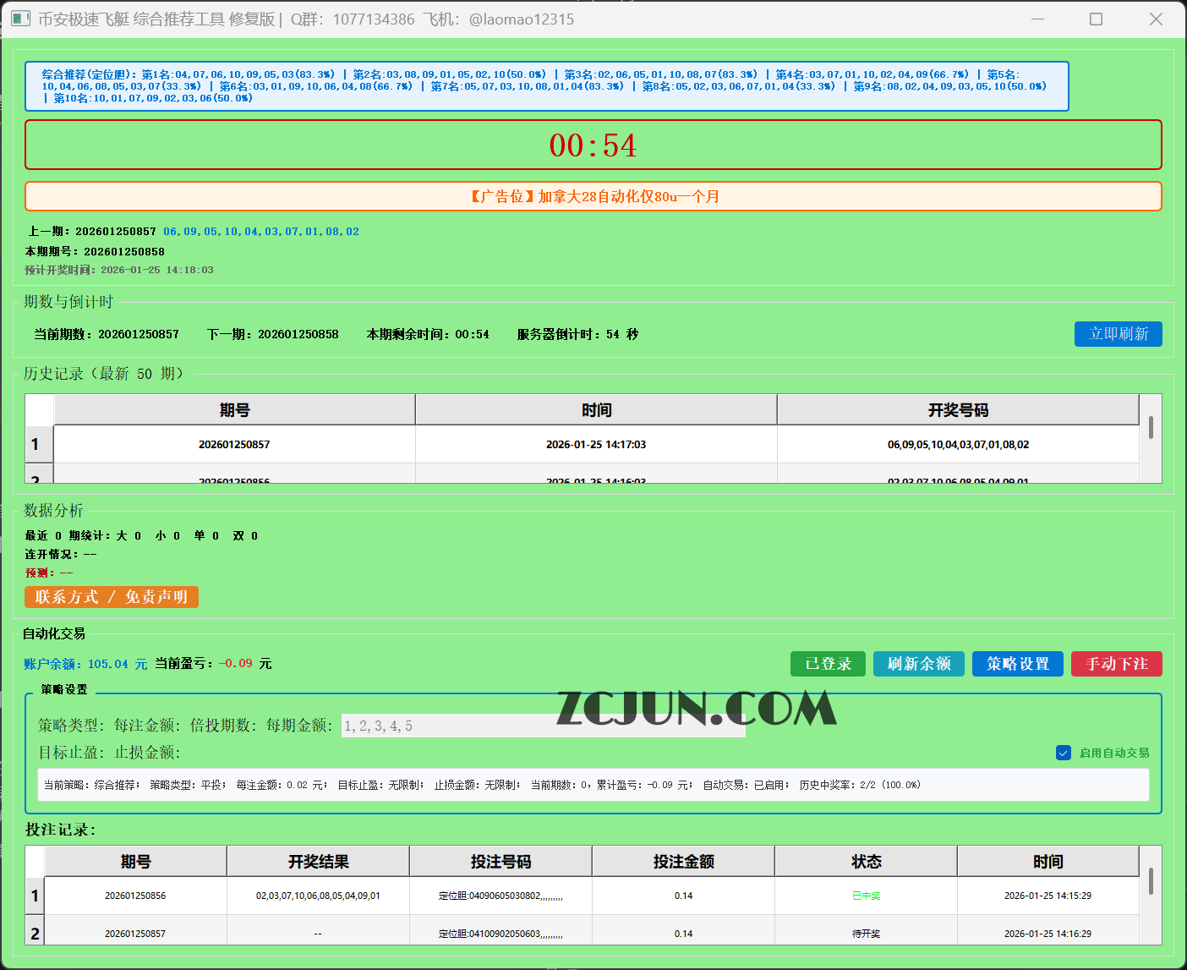Disable the 启用自动交易 auto-trade checkbox
The width and height of the screenshot is (1187, 970).
[x=1063, y=753]
